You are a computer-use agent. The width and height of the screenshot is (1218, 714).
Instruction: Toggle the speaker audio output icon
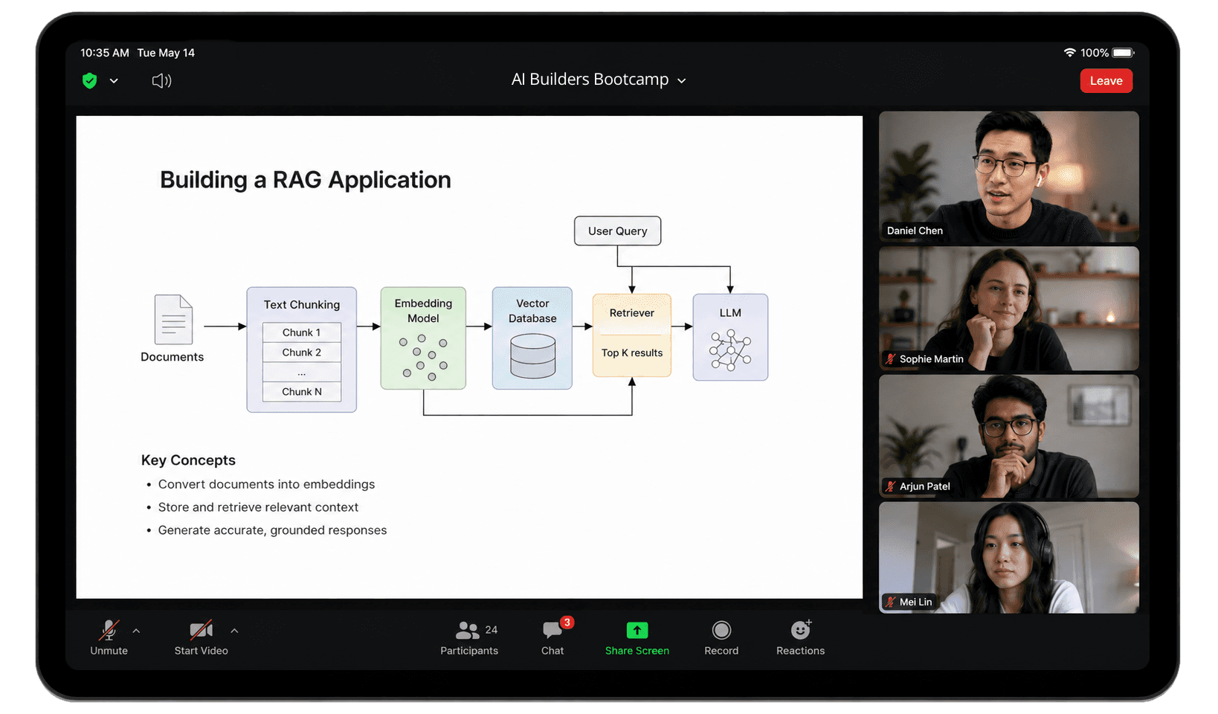coord(161,80)
